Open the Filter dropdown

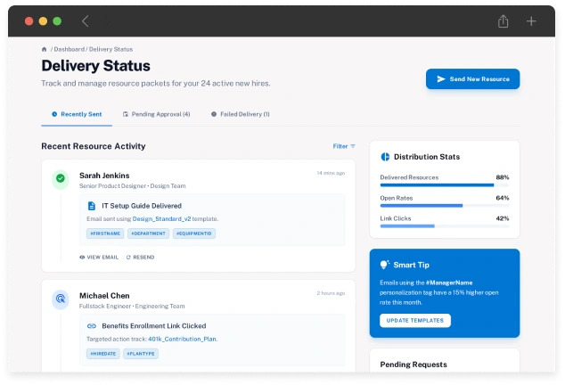click(344, 146)
